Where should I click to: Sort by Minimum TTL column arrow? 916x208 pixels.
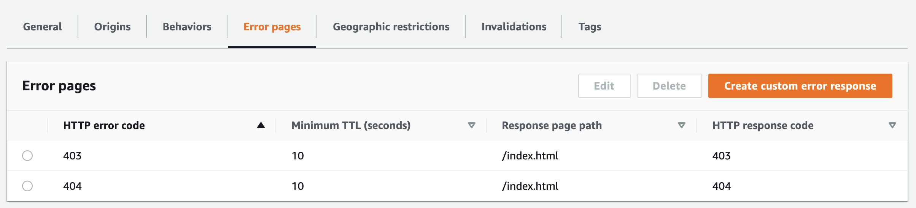click(472, 126)
